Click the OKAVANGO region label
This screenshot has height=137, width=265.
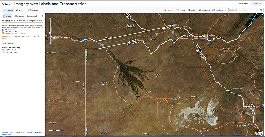click(52, 53)
